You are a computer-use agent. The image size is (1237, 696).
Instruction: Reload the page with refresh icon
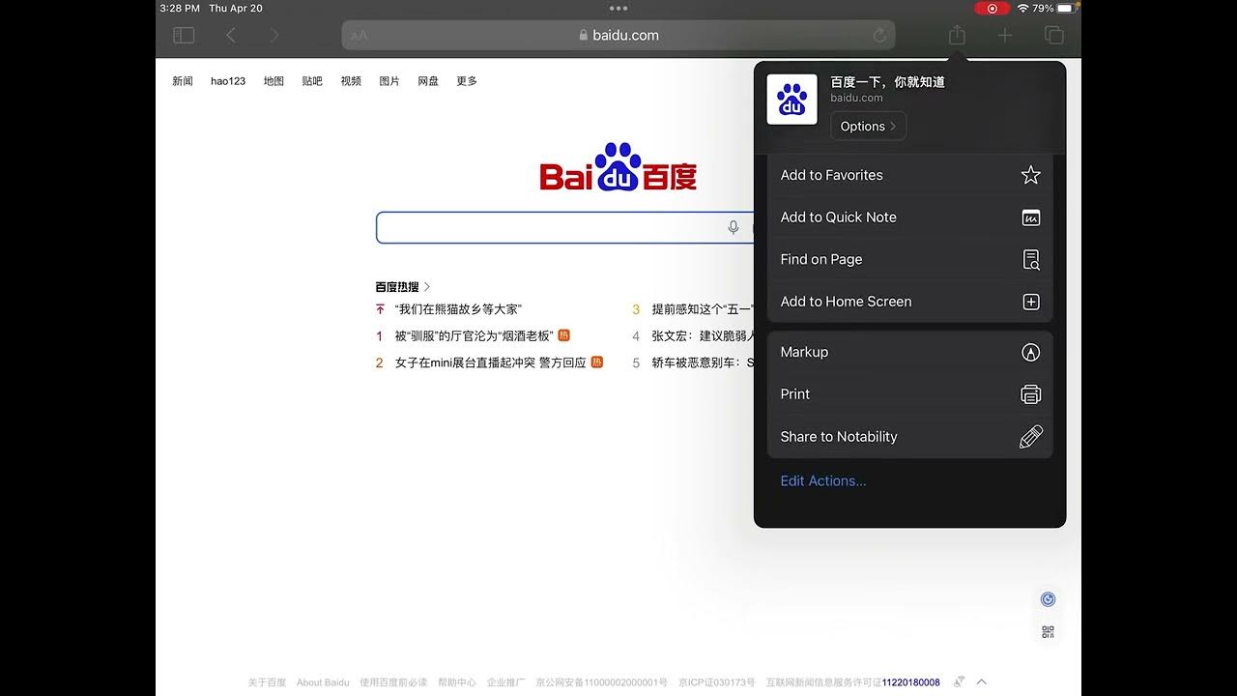[879, 36]
